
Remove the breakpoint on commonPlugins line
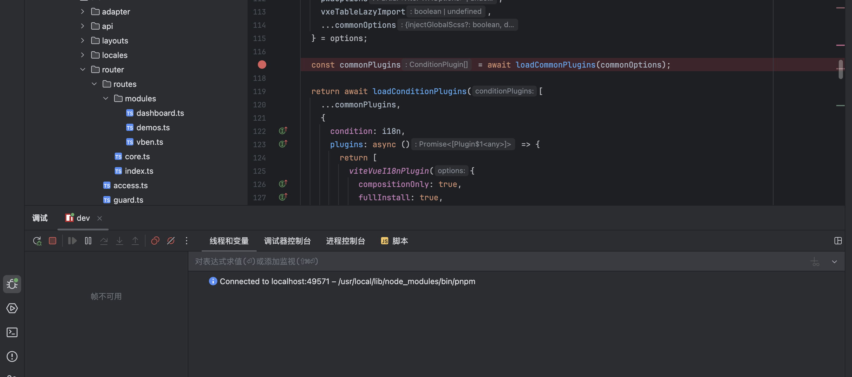pyautogui.click(x=262, y=65)
